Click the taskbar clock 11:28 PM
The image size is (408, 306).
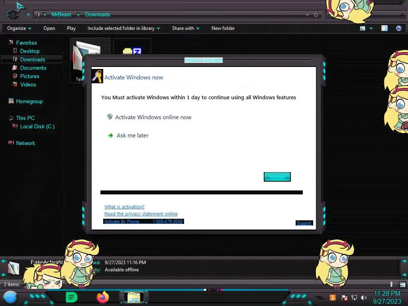point(387,294)
